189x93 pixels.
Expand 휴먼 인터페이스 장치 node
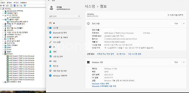[3, 82]
